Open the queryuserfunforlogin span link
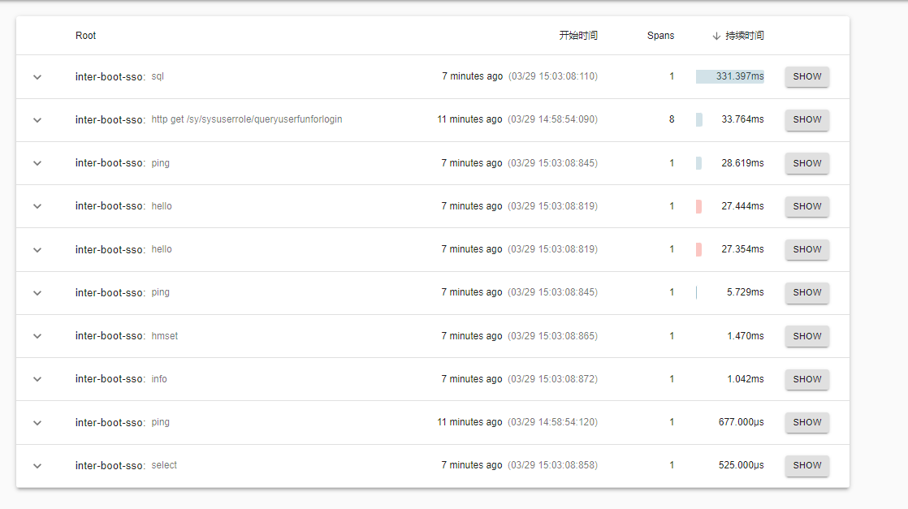This screenshot has width=908, height=509. [245, 119]
